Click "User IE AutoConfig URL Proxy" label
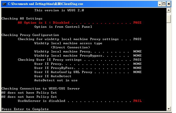 click(63, 72)
